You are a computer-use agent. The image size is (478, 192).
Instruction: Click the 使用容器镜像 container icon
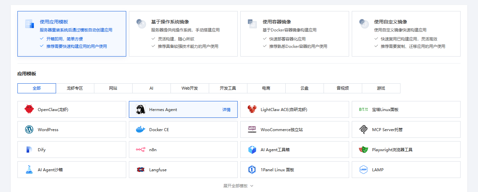252,24
